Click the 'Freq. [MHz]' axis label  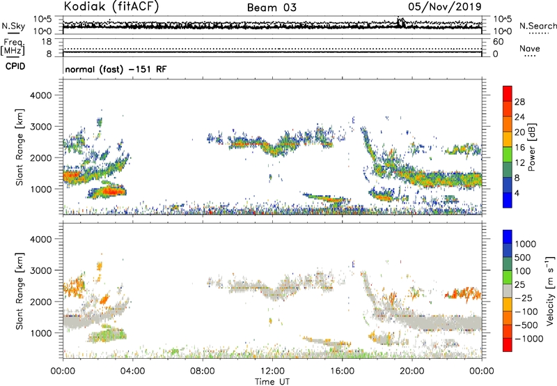pos(13,47)
